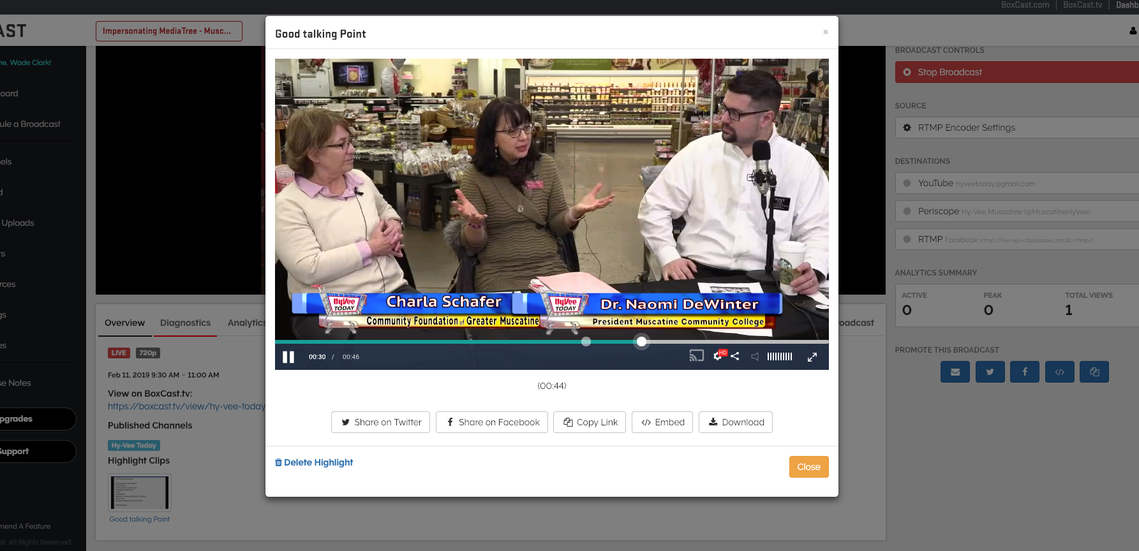Viewport: 1139px width, 551px height.
Task: Select the Good talking Point highlight thumbnail
Action: [x=140, y=492]
